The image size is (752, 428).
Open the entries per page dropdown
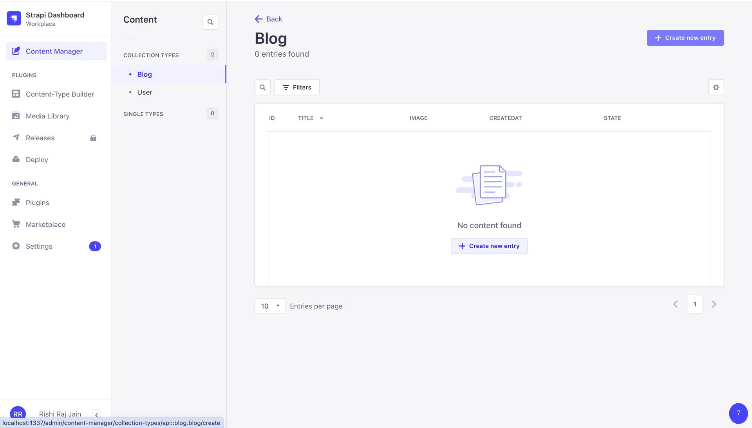[270, 306]
